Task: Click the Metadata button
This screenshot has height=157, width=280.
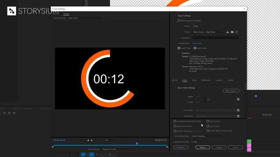Action: click(181, 147)
